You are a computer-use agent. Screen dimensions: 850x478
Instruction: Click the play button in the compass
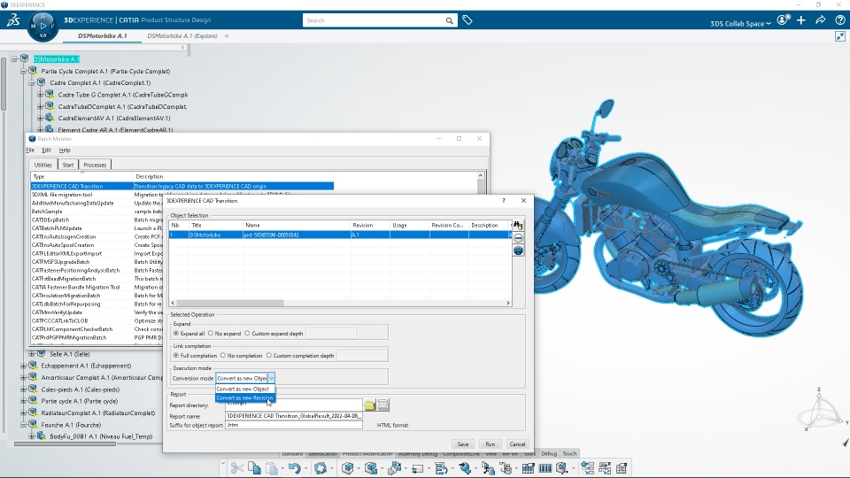[x=43, y=26]
